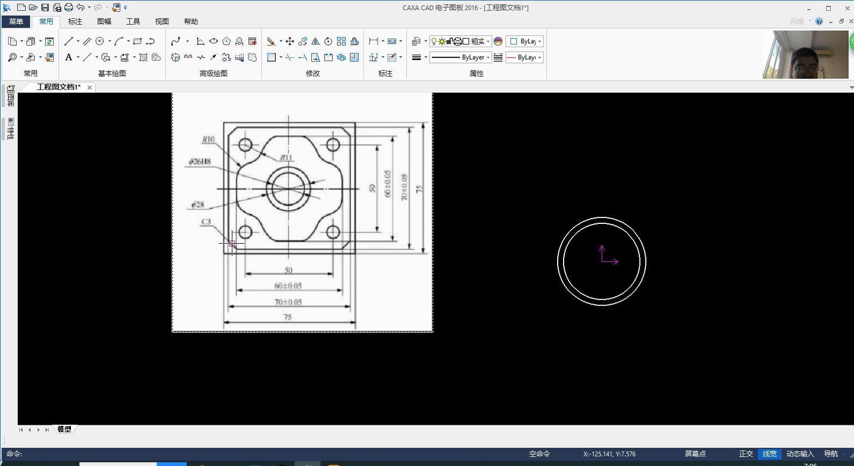The height and width of the screenshot is (466, 854).
Task: Switch to the 帮助 ribbon tab
Action: point(191,21)
